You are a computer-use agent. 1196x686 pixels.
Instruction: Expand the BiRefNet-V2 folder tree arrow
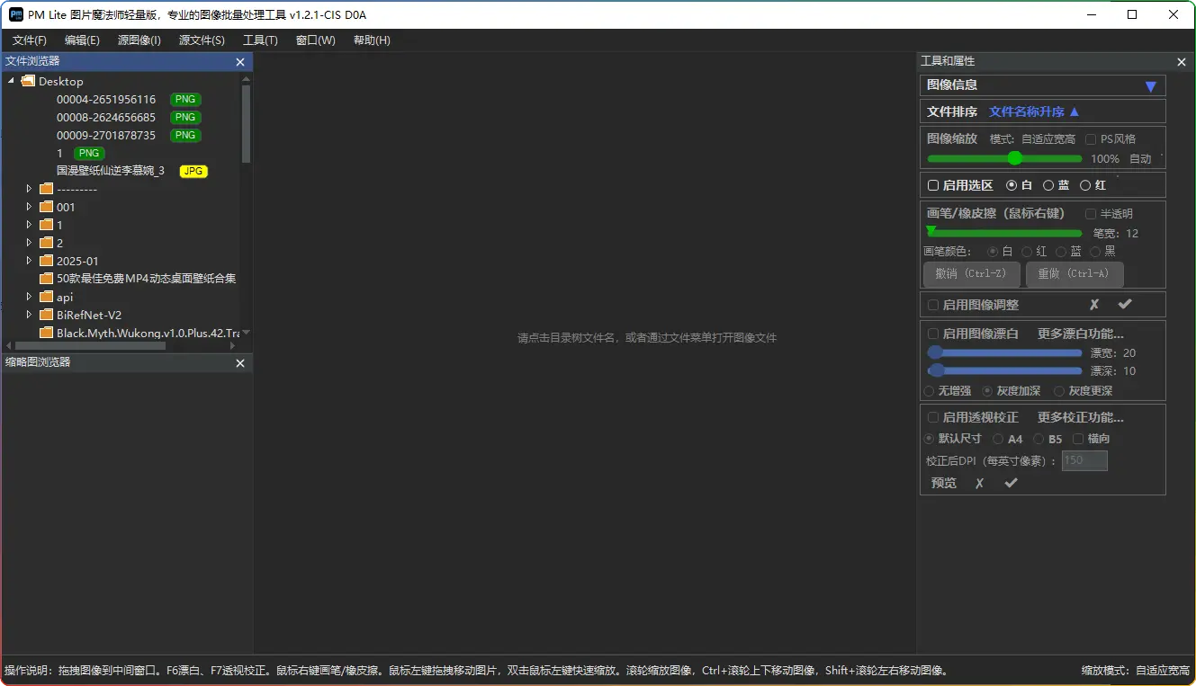pos(29,315)
